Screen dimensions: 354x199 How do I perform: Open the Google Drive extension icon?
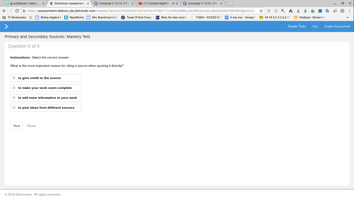tap(313, 11)
